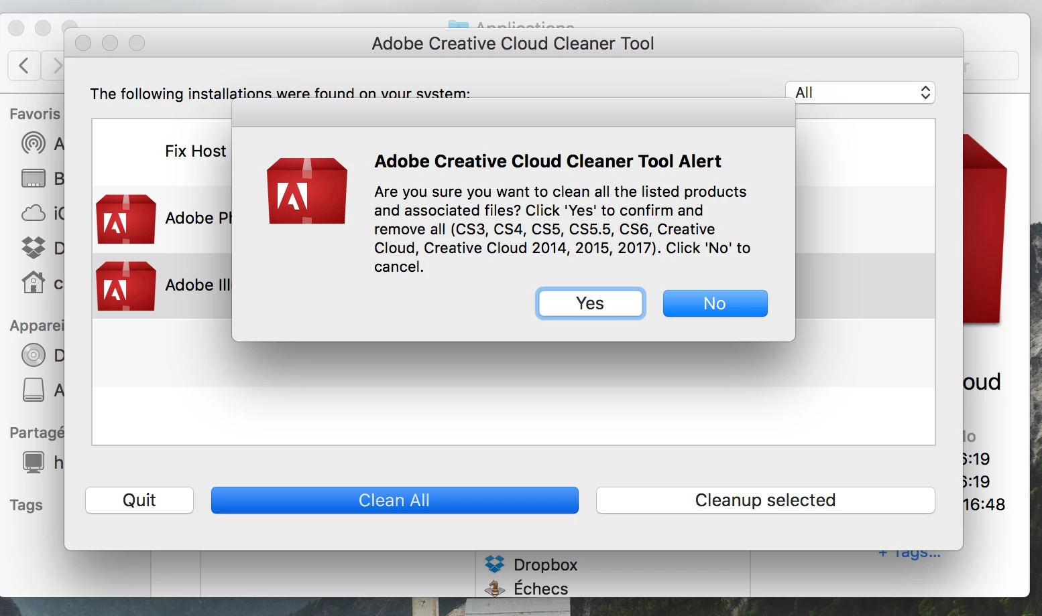Click the Partagé sidebar heading

[x=37, y=433]
